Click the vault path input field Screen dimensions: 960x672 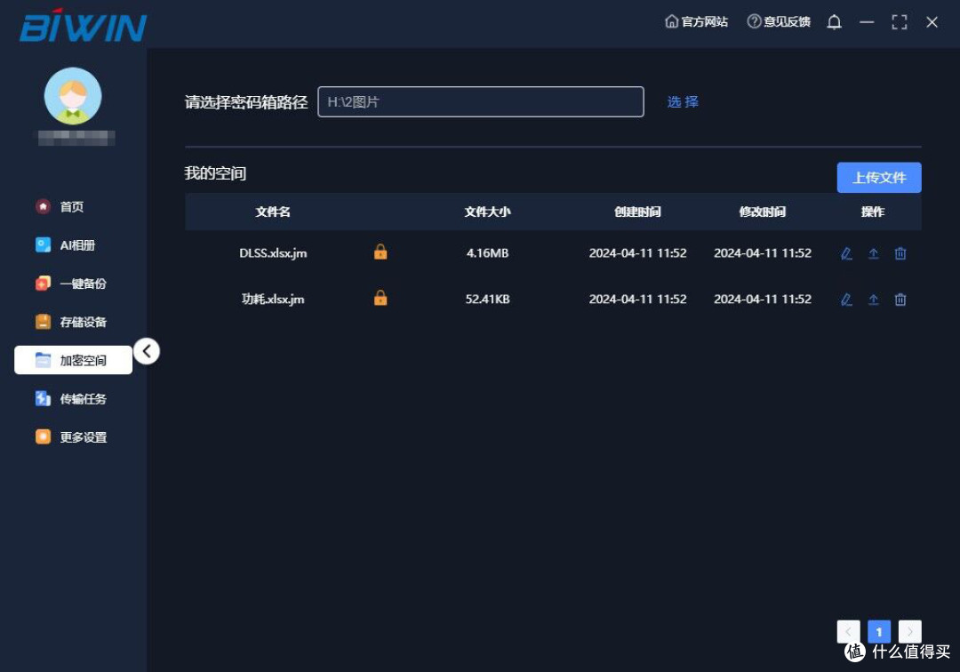coord(481,101)
